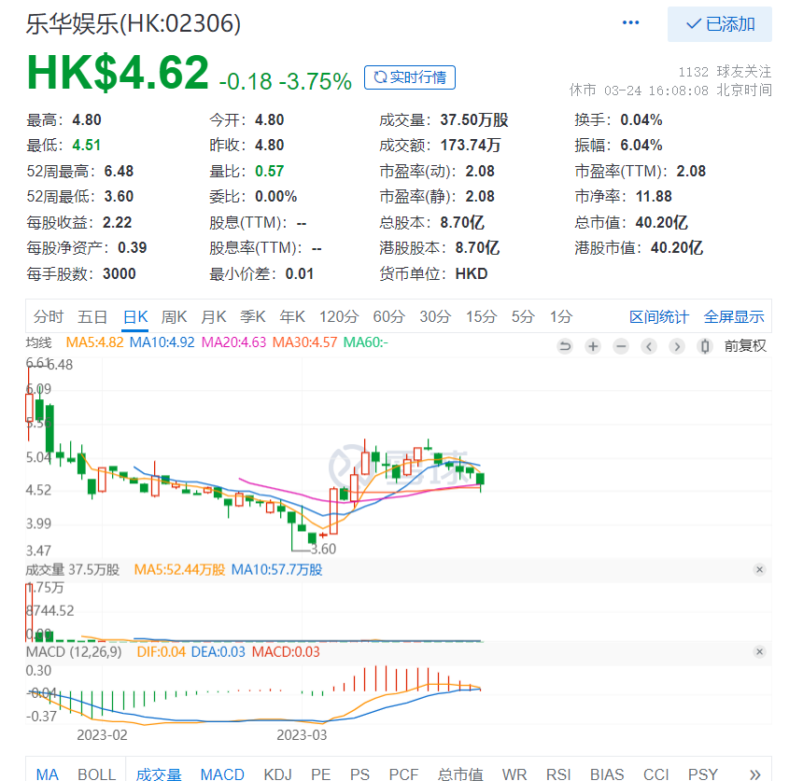Click the MA20:4.63 moving average label
Screen dimensions: 789x781
click(233, 342)
